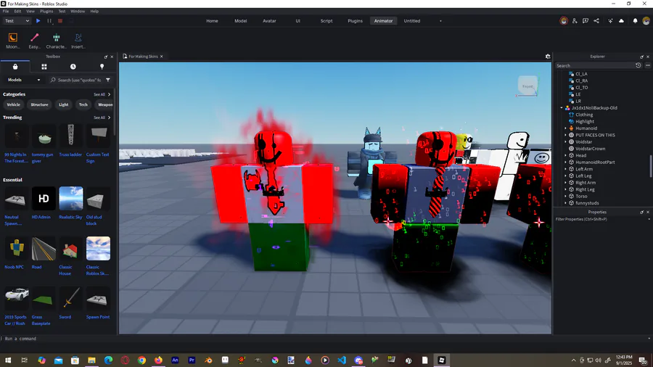Open the Models asset type dropdown
The width and height of the screenshot is (653, 367).
click(x=24, y=80)
